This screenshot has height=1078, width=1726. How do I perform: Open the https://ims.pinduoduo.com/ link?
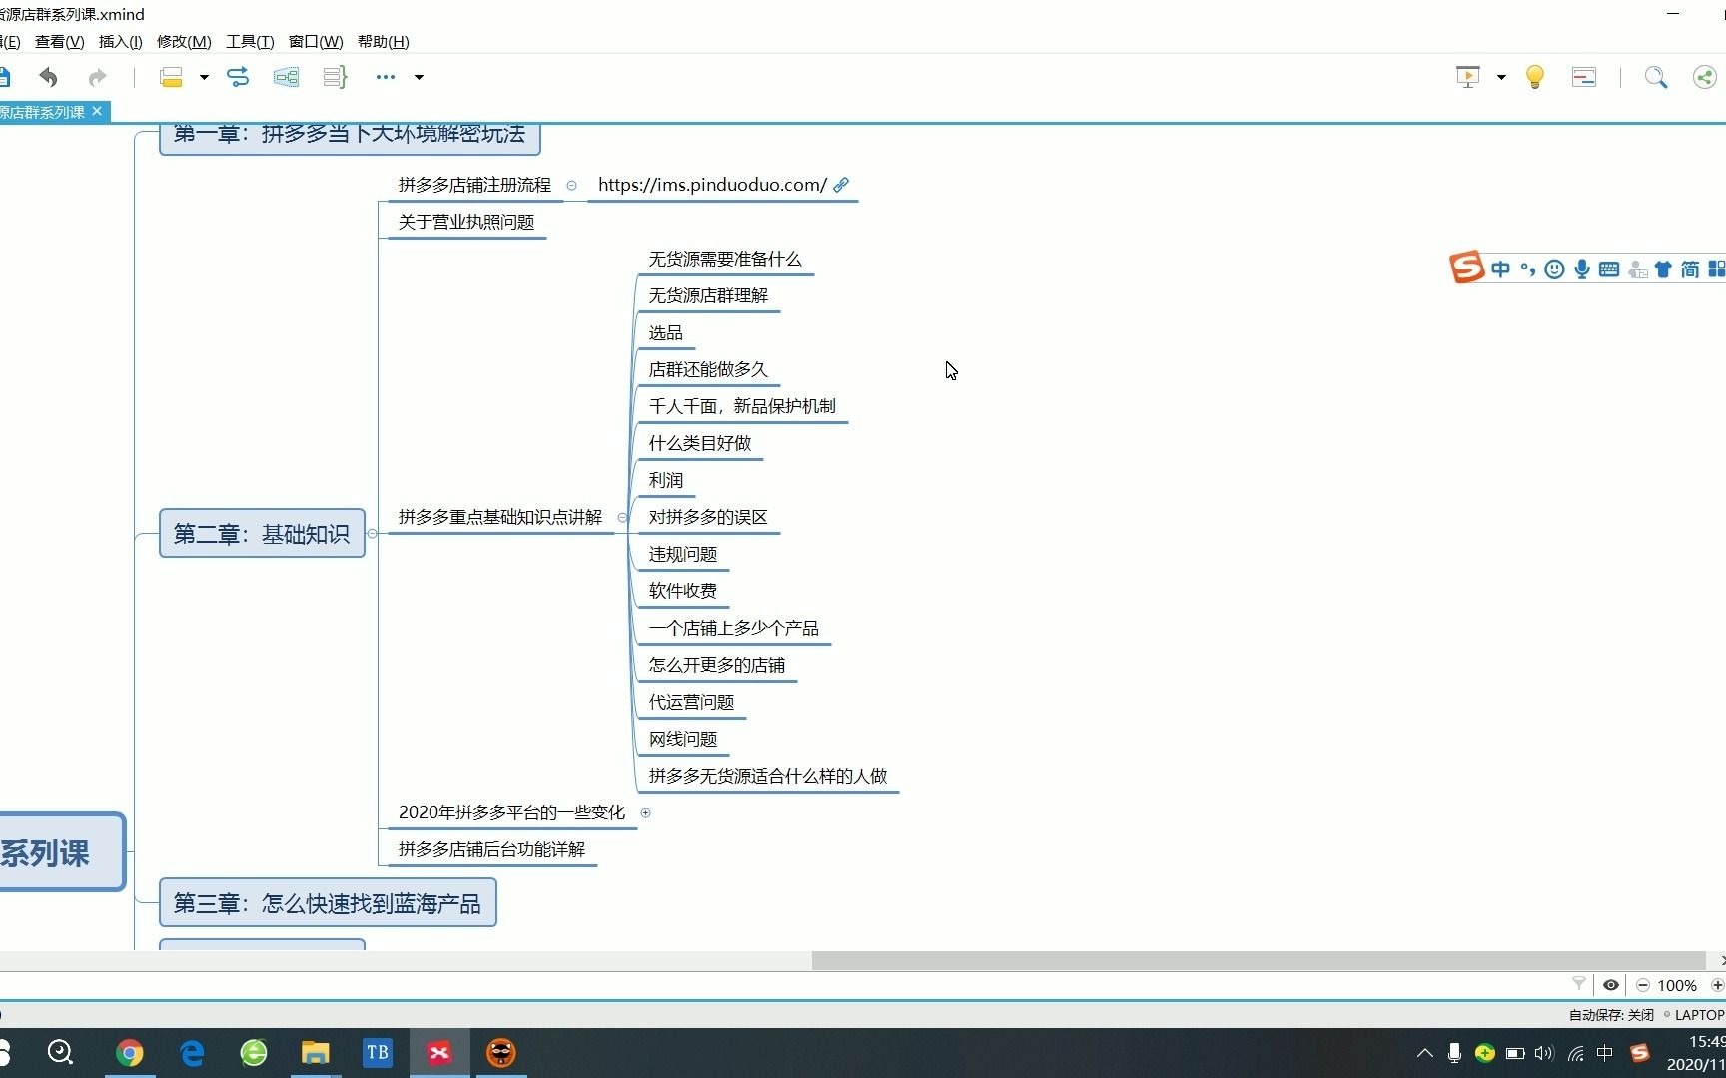click(x=712, y=185)
